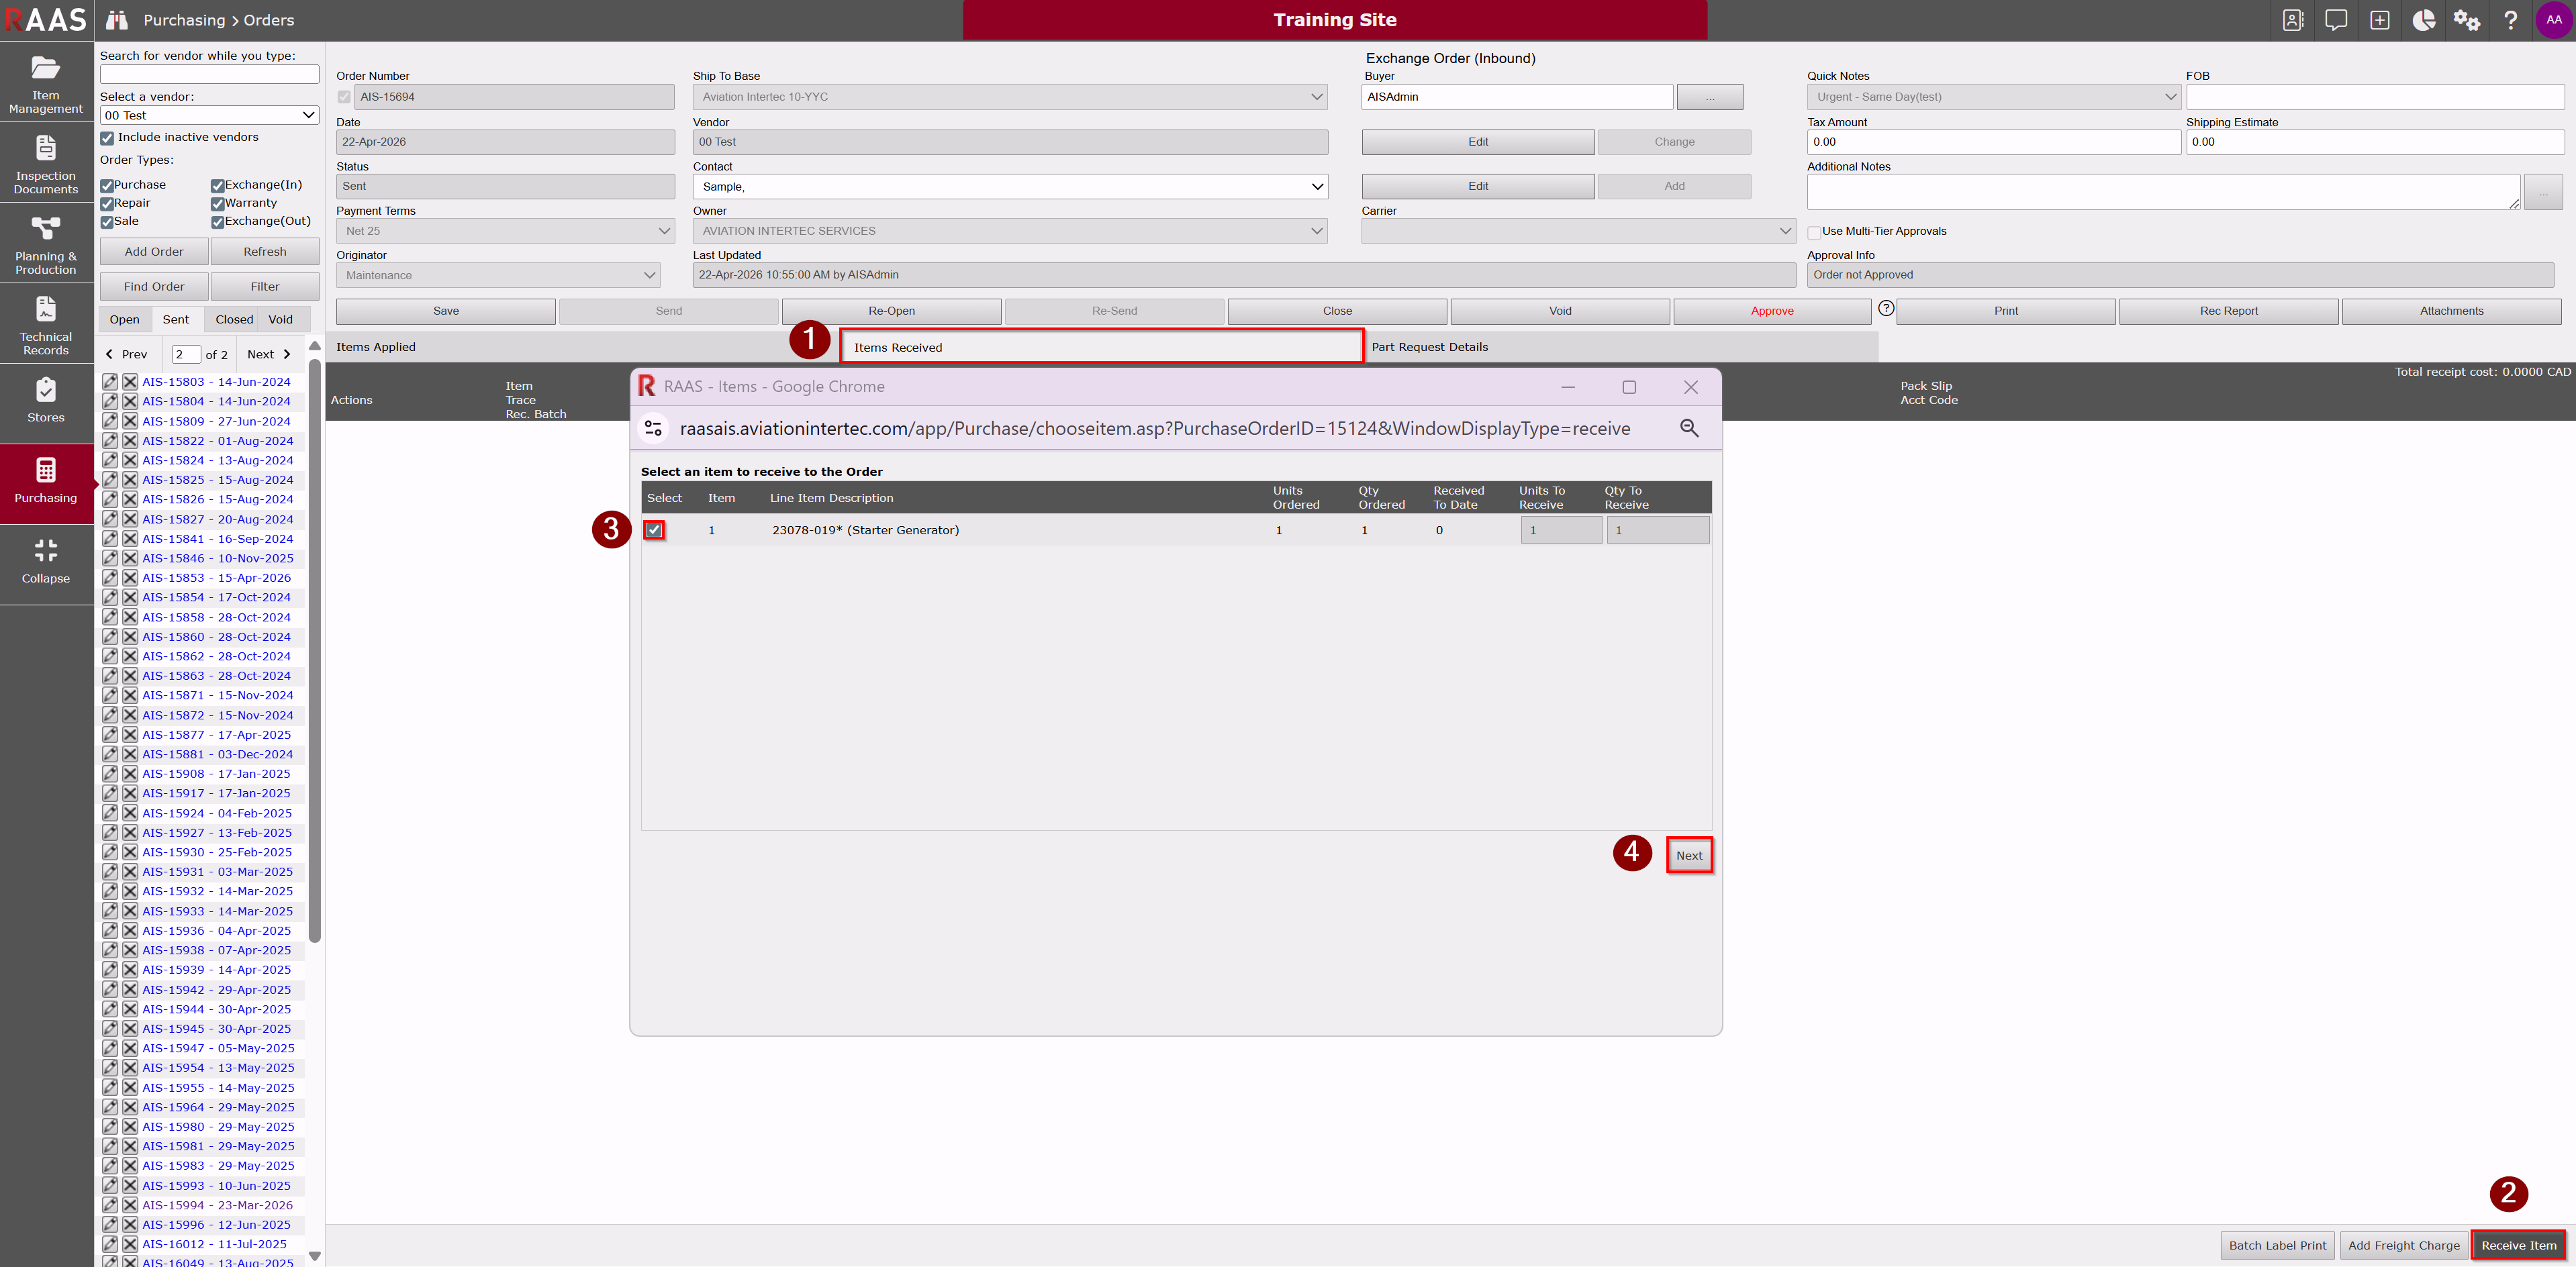Click the Search for vendor input field

[209, 74]
